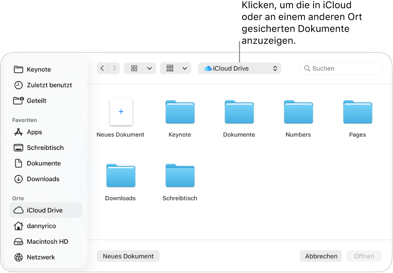The height and width of the screenshot is (273, 393).
Task: Click the globe icon beside Netzwerk
Action: pyautogui.click(x=18, y=257)
